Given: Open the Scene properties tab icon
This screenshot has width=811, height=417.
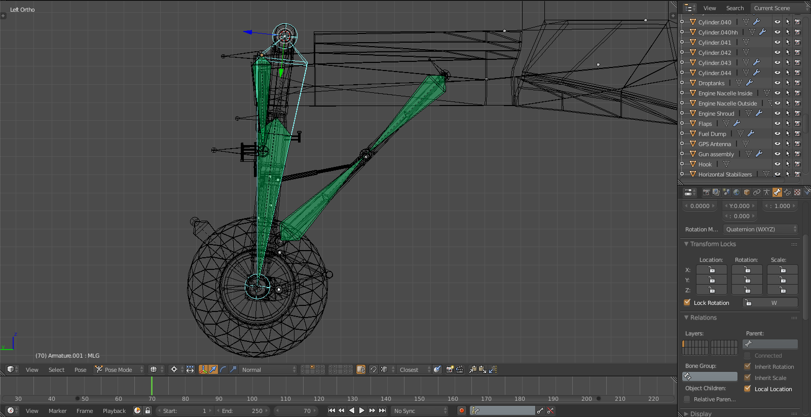Looking at the screenshot, I should click(x=726, y=192).
